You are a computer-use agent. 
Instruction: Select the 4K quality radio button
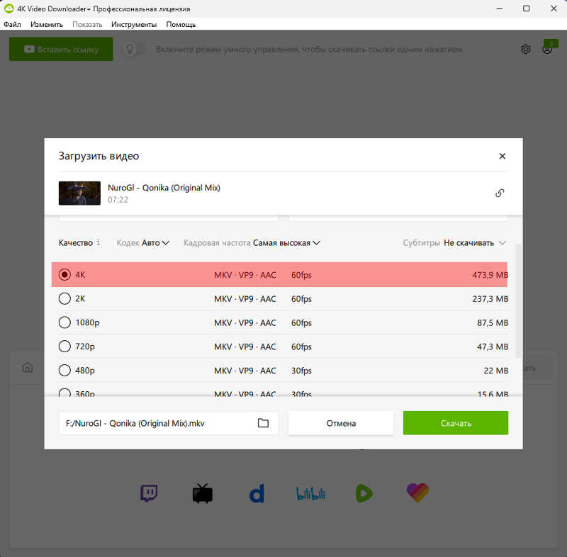[x=64, y=275]
